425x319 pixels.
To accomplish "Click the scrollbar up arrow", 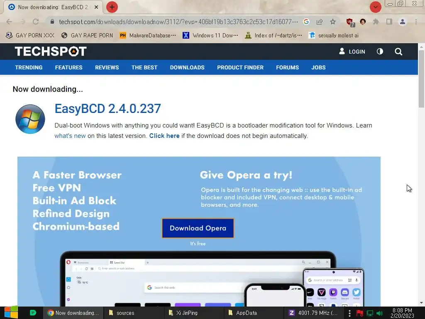I will tap(421, 47).
